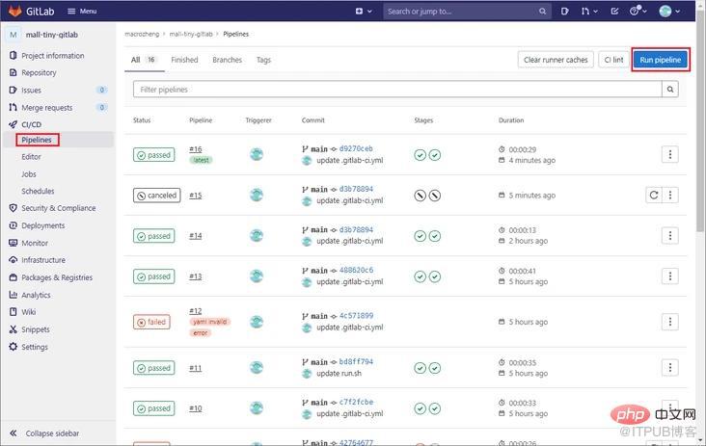This screenshot has width=706, height=446.
Task: Expand the Help dropdown in navbar
Action: click(x=638, y=12)
